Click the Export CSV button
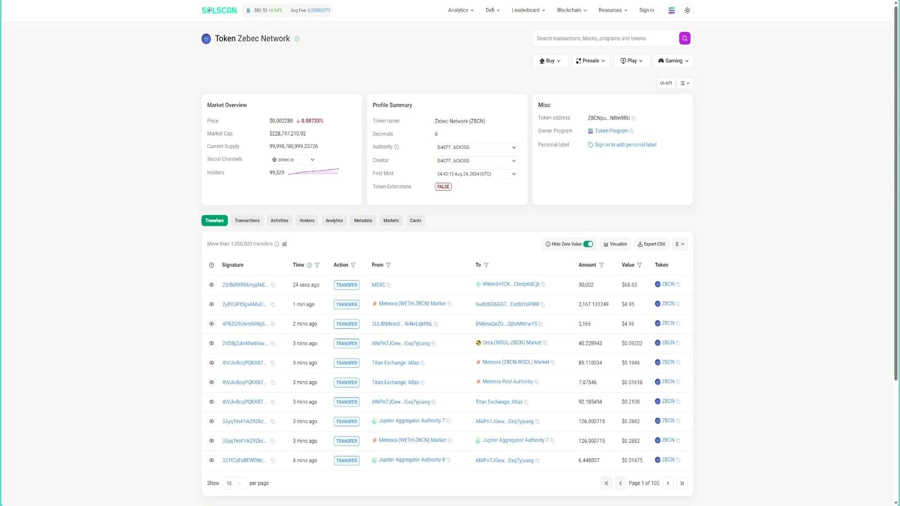The image size is (900, 506). point(651,244)
